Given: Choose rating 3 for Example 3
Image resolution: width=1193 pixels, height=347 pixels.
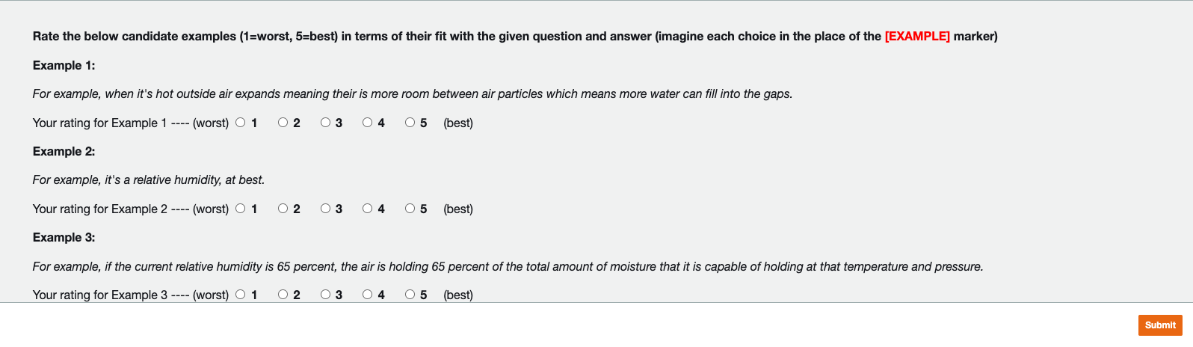Looking at the screenshot, I should click(326, 295).
